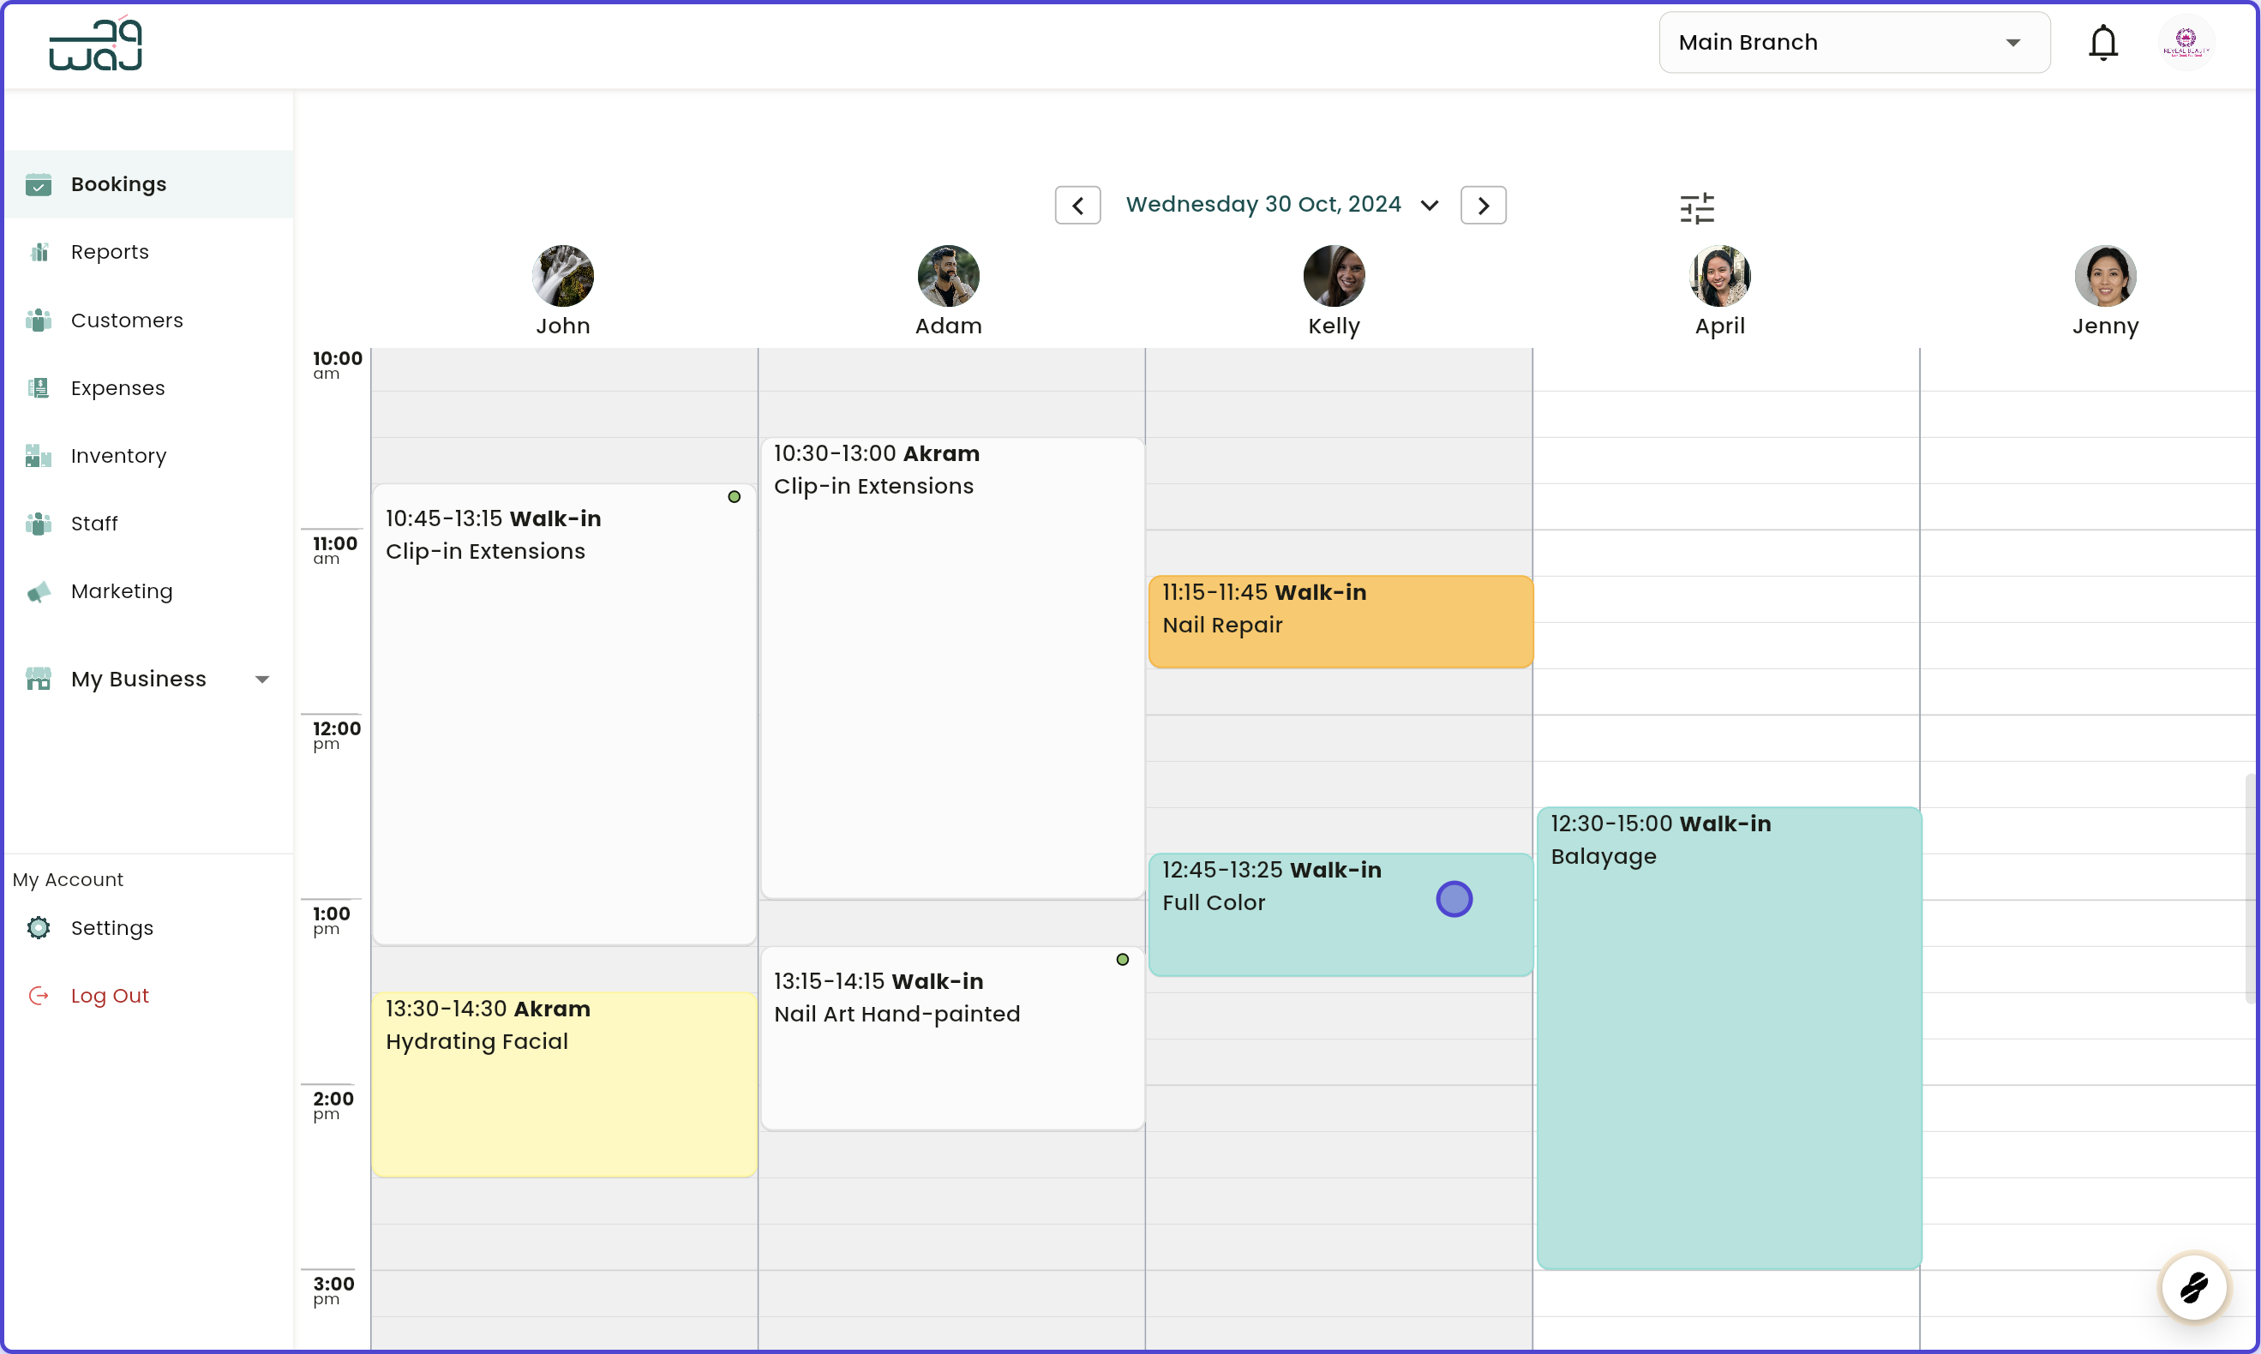Open the Main Branch dropdown
The height and width of the screenshot is (1354, 2261).
coord(1854,42)
